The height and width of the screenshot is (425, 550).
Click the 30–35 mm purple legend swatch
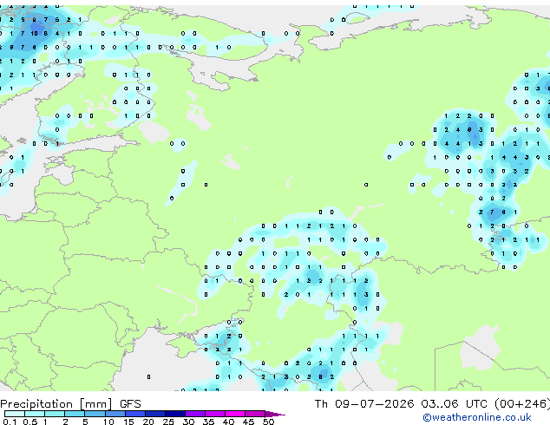point(194,414)
